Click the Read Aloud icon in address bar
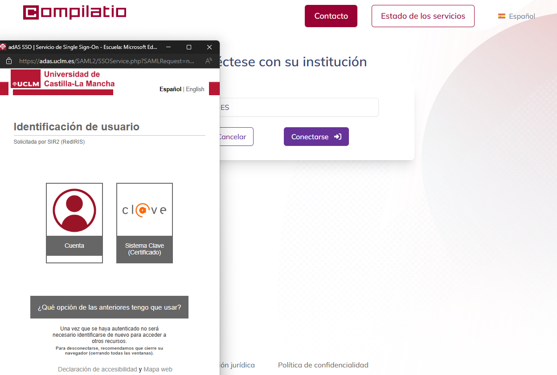Viewport: 557px width, 375px height. click(x=209, y=61)
